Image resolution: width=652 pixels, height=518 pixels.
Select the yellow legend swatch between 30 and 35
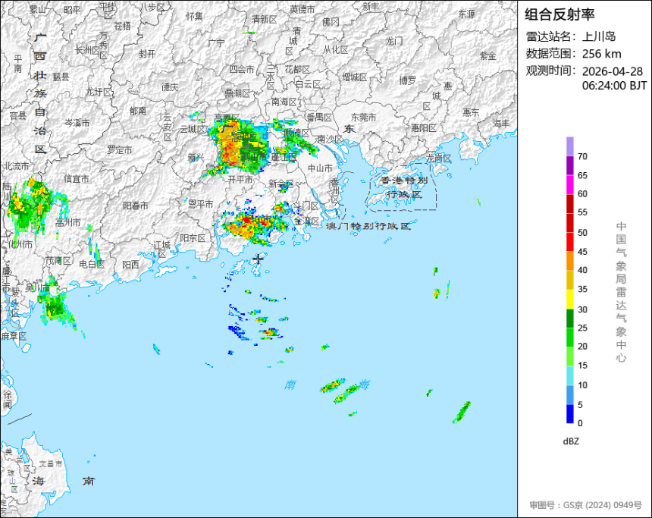tap(569, 299)
